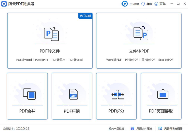This screenshot has height=132, width=188.
Task: Click the PDF合并 label
Action: pyautogui.click(x=27, y=111)
